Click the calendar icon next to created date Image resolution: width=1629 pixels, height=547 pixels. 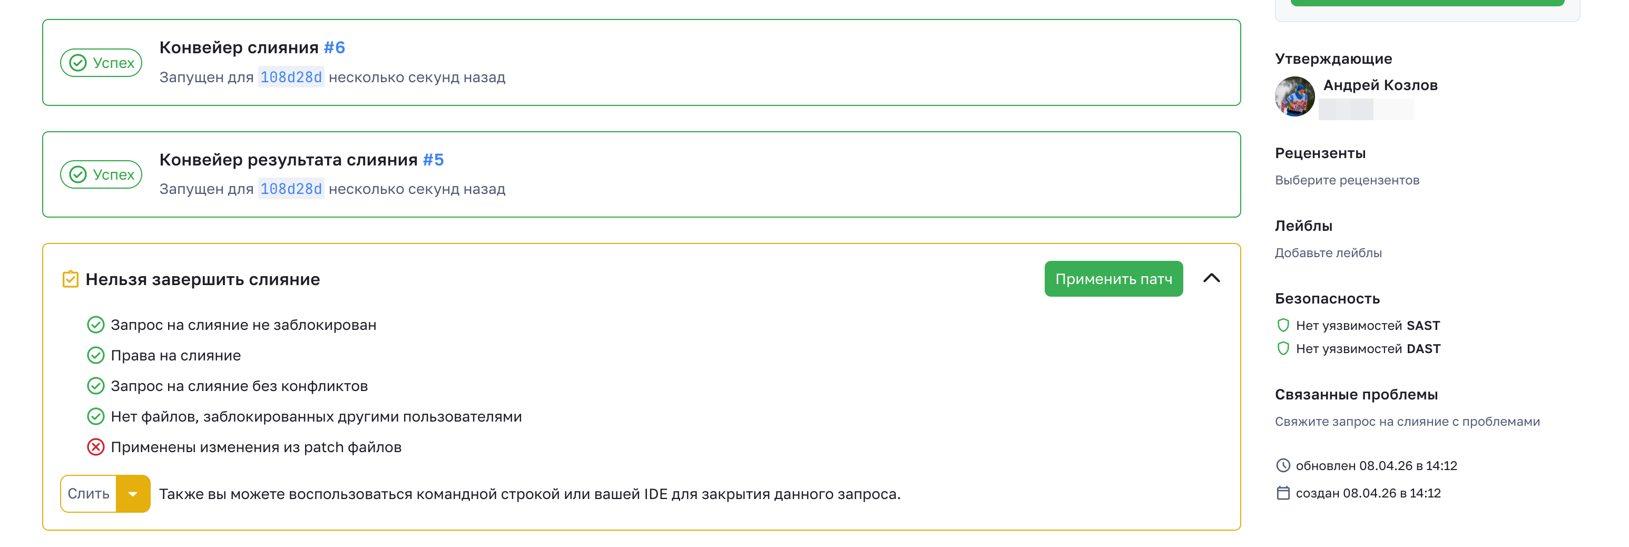point(1282,493)
